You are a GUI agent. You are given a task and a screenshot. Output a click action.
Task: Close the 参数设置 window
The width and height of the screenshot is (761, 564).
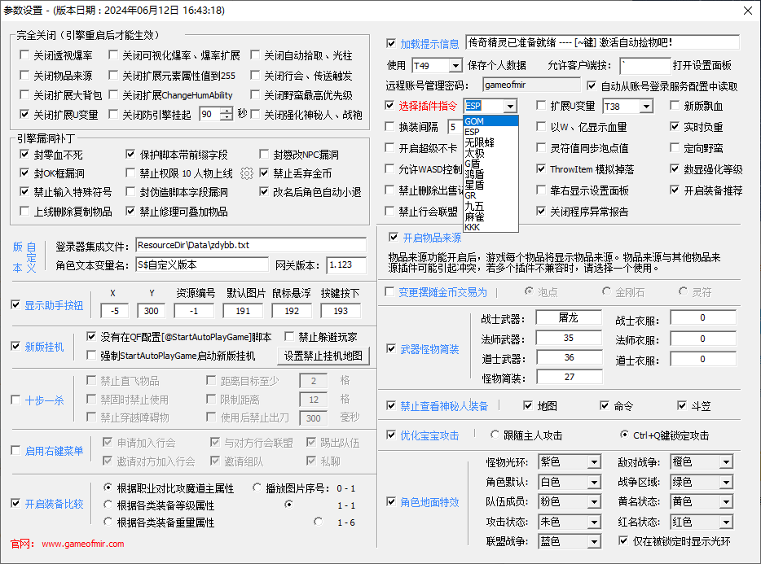[748, 11]
